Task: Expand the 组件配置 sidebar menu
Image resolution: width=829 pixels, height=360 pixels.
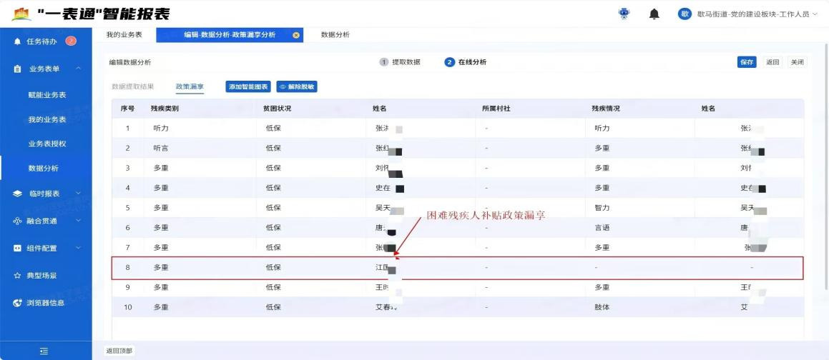Action: tap(78, 248)
